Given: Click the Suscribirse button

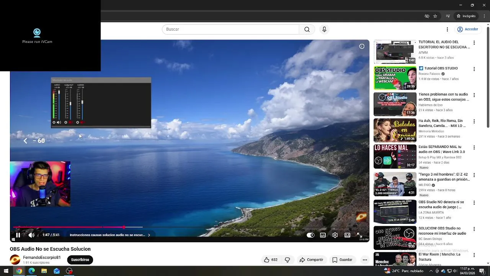Looking at the screenshot, I should click(x=80, y=260).
